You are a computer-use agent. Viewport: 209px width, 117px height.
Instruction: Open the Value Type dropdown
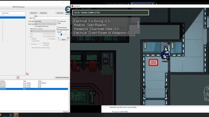pos(45,24)
